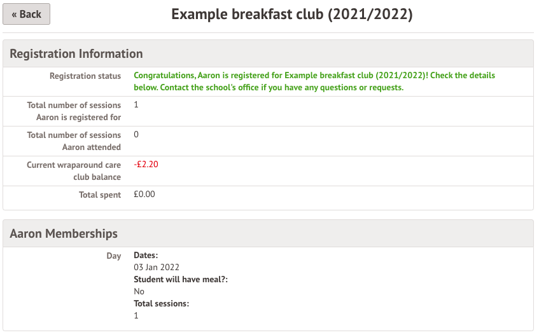Click the sessions Aaron attended label
Image resolution: width=539 pixels, height=335 pixels.
coord(74,141)
